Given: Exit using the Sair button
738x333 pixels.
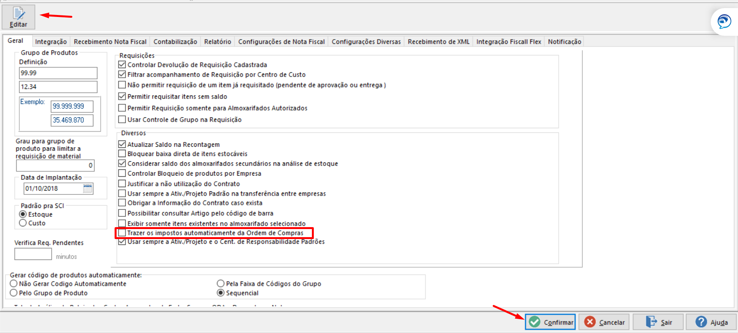Looking at the screenshot, I should point(658,322).
